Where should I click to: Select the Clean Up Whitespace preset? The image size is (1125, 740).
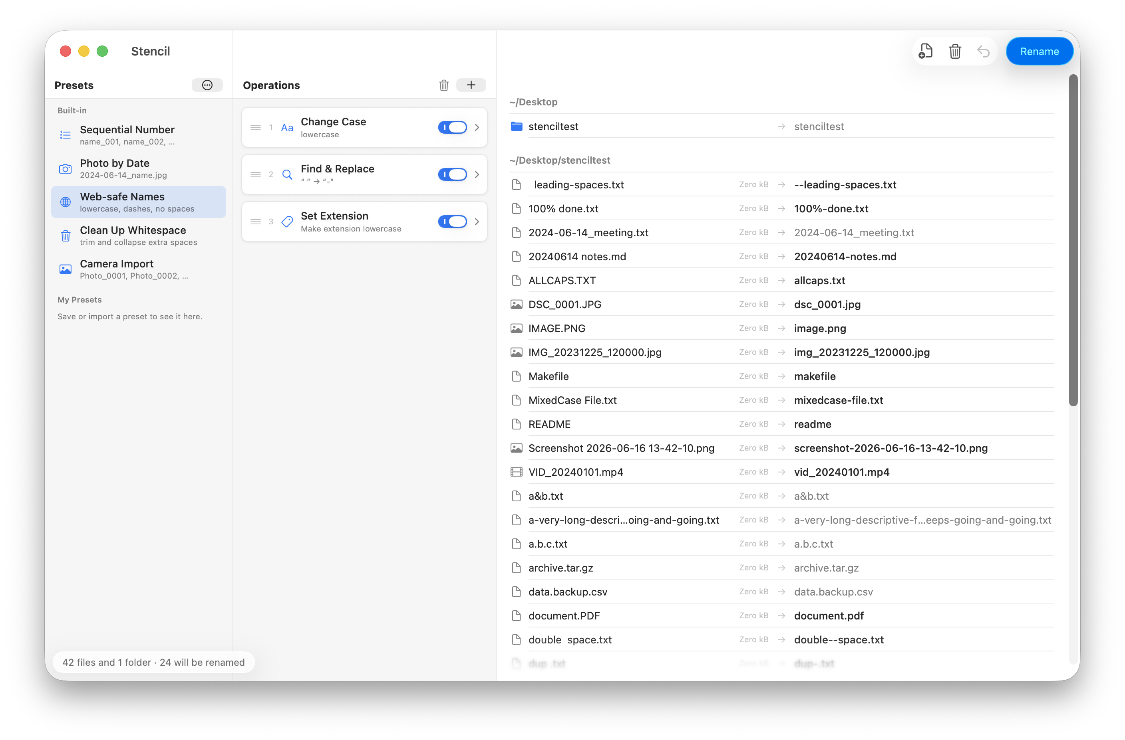point(139,235)
